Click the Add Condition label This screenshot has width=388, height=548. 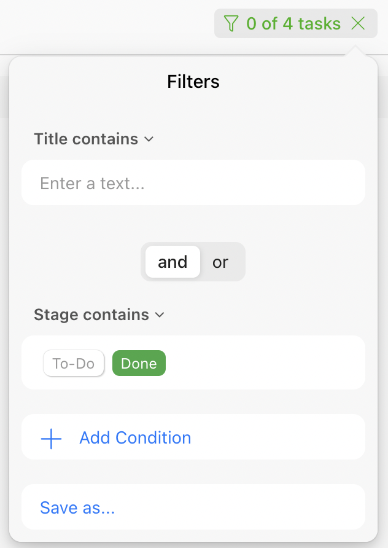pos(135,438)
